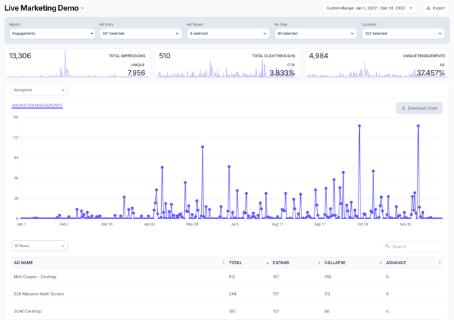Click the May 29 axis label
This screenshot has height=320, width=454.
[192, 224]
